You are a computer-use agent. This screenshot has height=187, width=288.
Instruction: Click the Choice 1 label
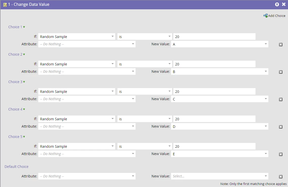click(x=15, y=27)
